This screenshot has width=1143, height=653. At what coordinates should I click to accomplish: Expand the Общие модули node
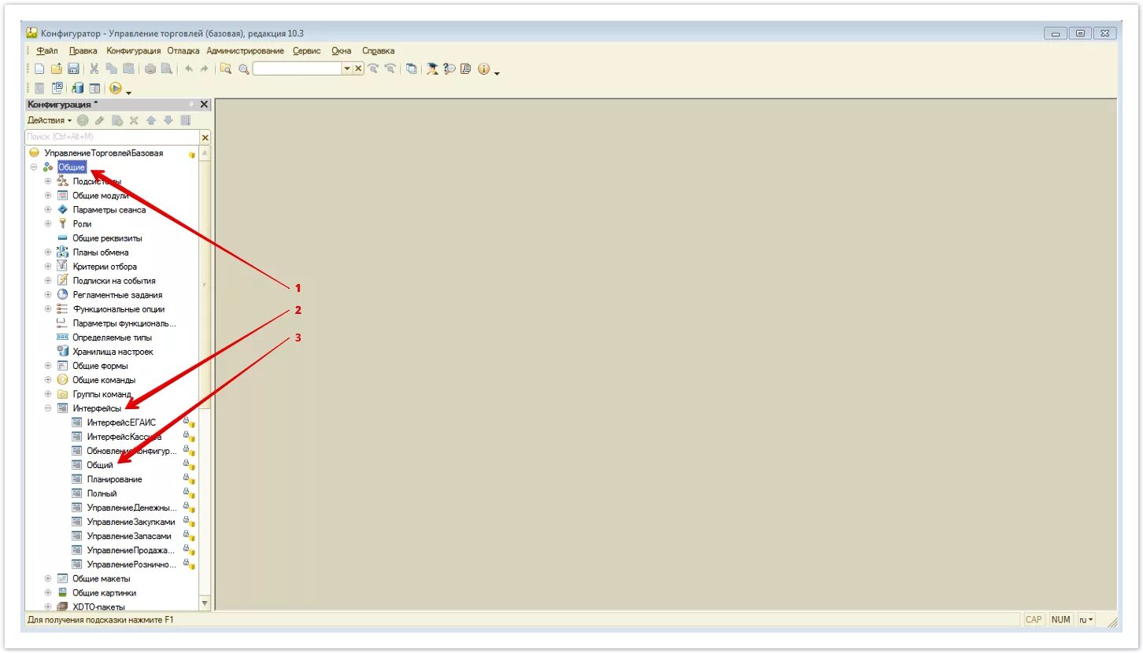[x=48, y=196]
